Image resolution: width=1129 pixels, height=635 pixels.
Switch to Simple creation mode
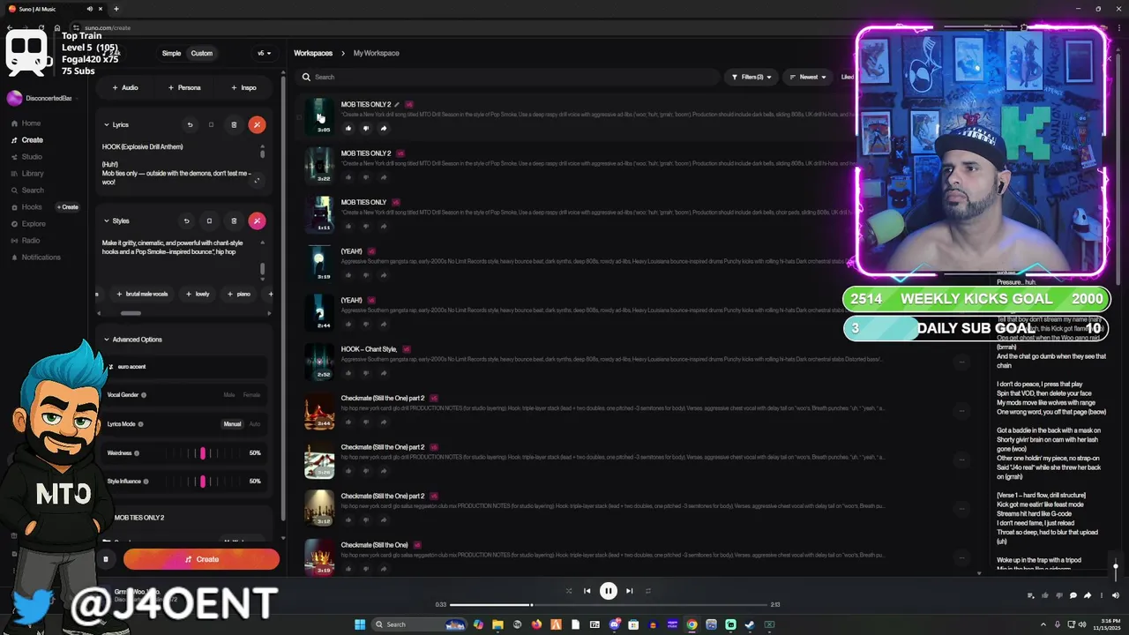(171, 53)
